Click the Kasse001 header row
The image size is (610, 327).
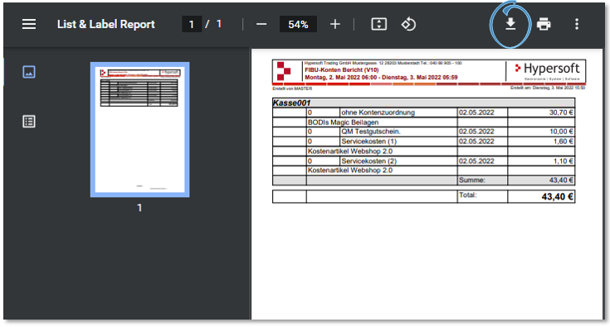[x=423, y=103]
